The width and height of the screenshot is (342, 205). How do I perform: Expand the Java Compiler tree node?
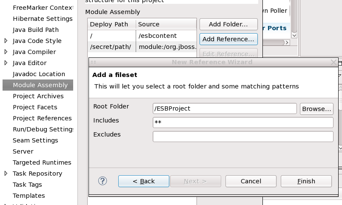(6, 52)
